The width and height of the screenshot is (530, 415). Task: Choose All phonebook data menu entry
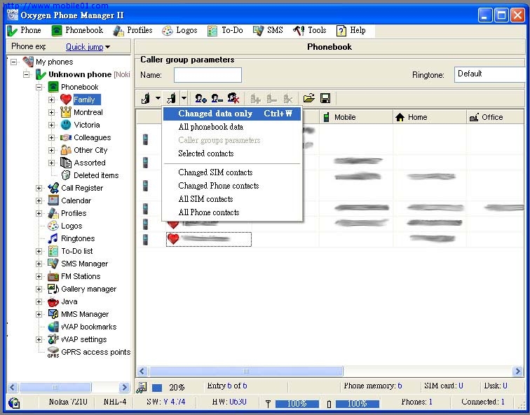coord(232,127)
